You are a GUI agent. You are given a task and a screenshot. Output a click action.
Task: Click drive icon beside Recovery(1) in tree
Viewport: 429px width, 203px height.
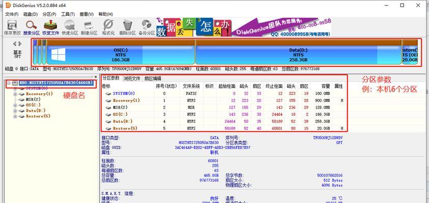(21, 94)
